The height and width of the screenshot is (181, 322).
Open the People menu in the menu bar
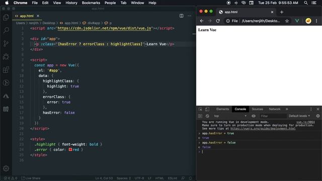(x=110, y=3)
